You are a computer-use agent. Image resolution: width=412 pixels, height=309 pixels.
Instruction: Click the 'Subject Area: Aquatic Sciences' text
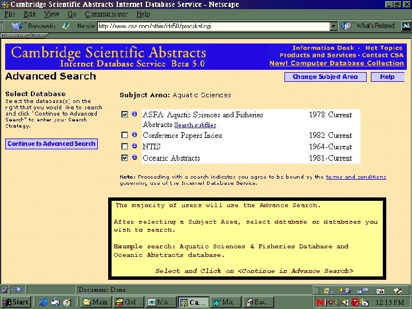(175, 95)
